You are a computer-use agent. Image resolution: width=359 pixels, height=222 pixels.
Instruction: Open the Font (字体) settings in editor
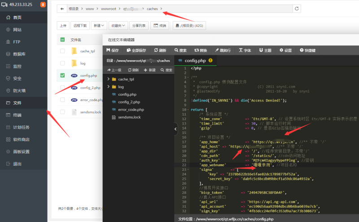pyautogui.click(x=245, y=50)
